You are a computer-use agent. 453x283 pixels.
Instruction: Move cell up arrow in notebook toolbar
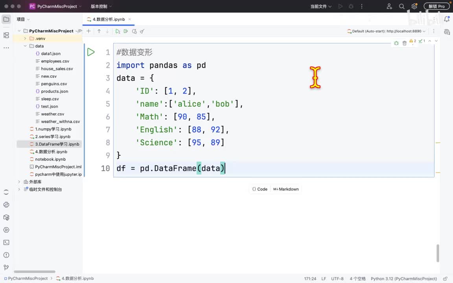(x=99, y=31)
